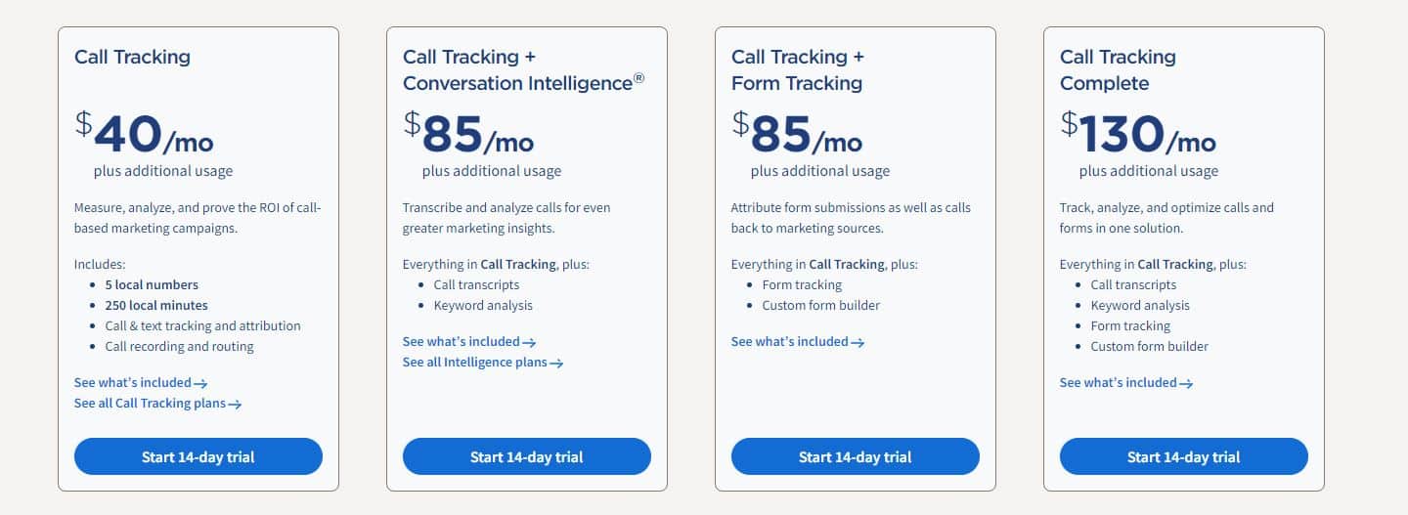Open "See all Intelligence plans" link
This screenshot has height=515, width=1408.
(483, 363)
